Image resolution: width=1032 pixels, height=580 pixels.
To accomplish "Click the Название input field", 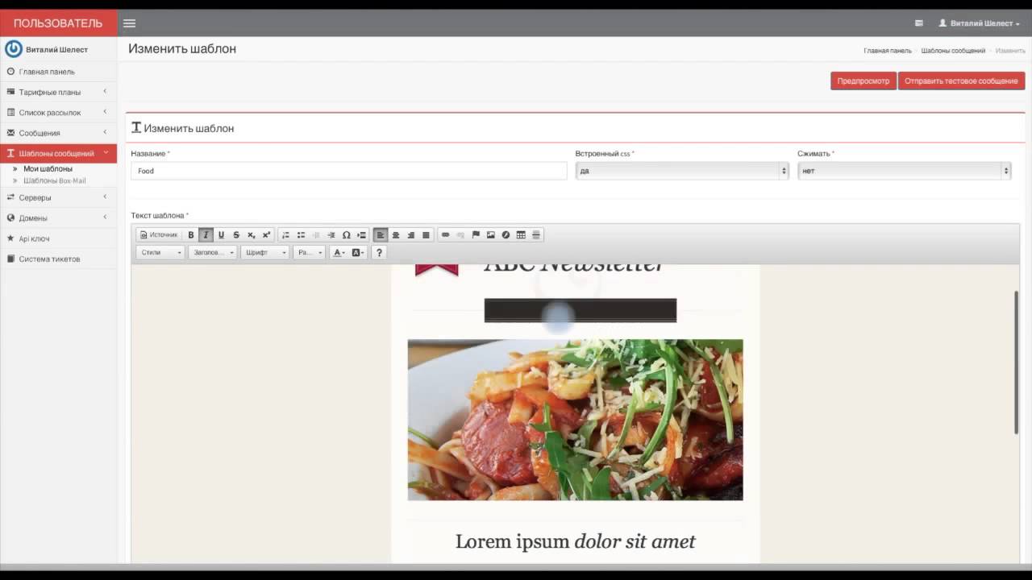I will [x=349, y=171].
